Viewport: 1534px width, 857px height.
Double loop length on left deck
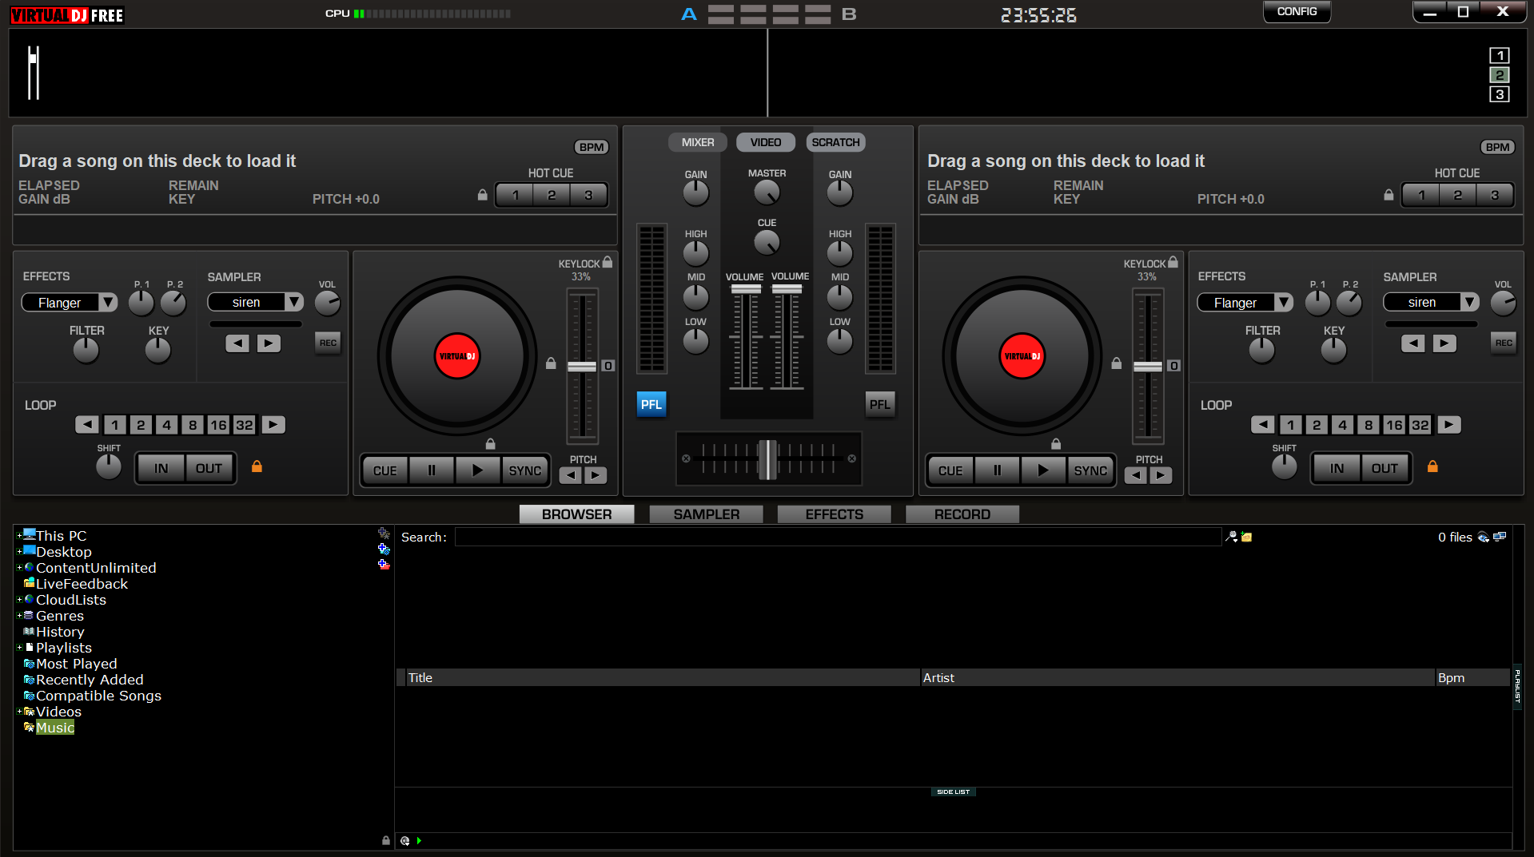[273, 425]
